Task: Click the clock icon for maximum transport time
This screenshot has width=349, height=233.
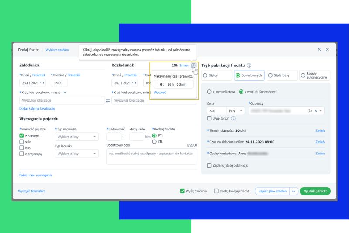Action: click(193, 65)
